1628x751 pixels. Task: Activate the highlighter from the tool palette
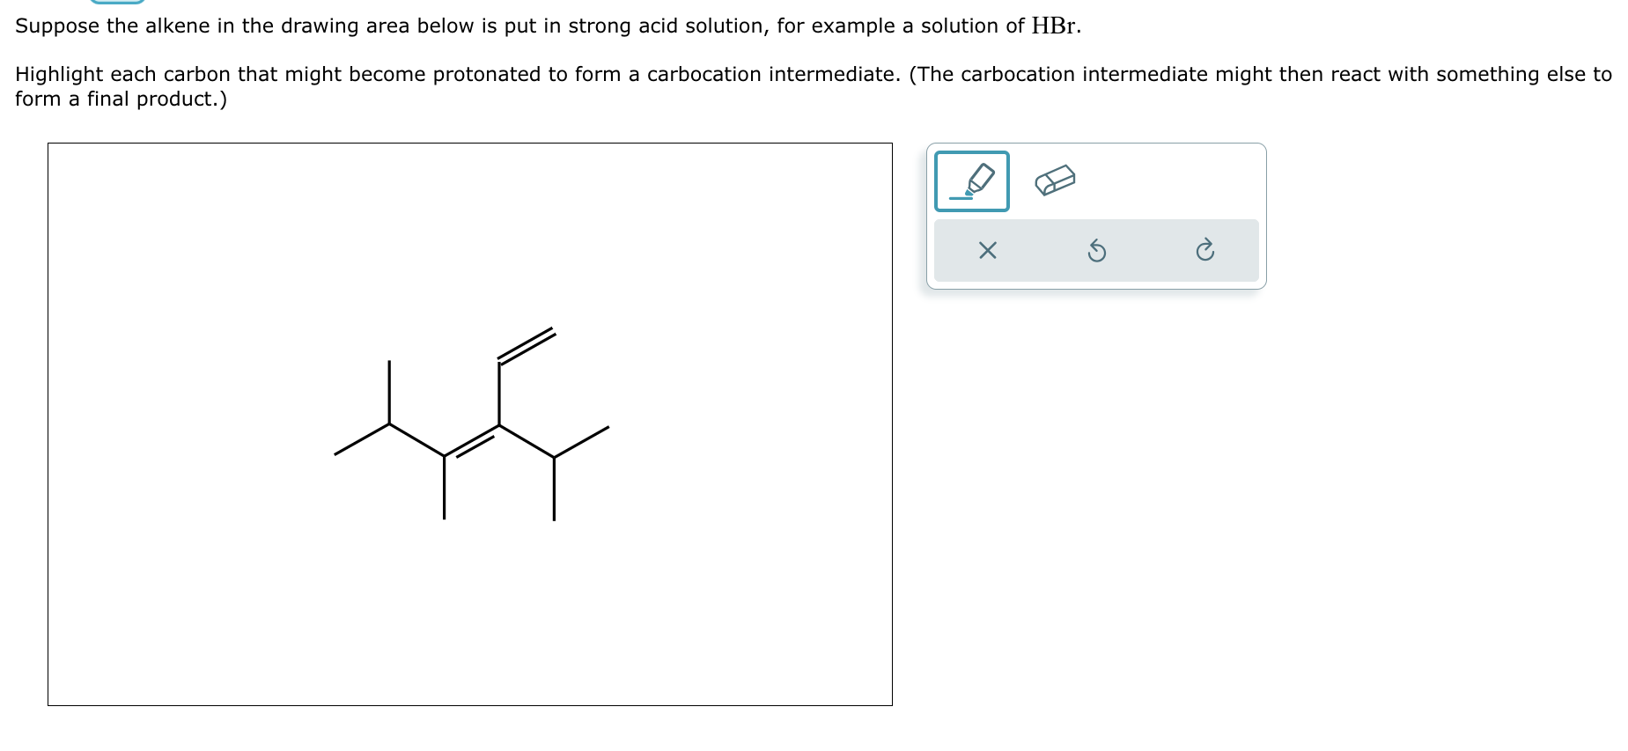point(970,180)
